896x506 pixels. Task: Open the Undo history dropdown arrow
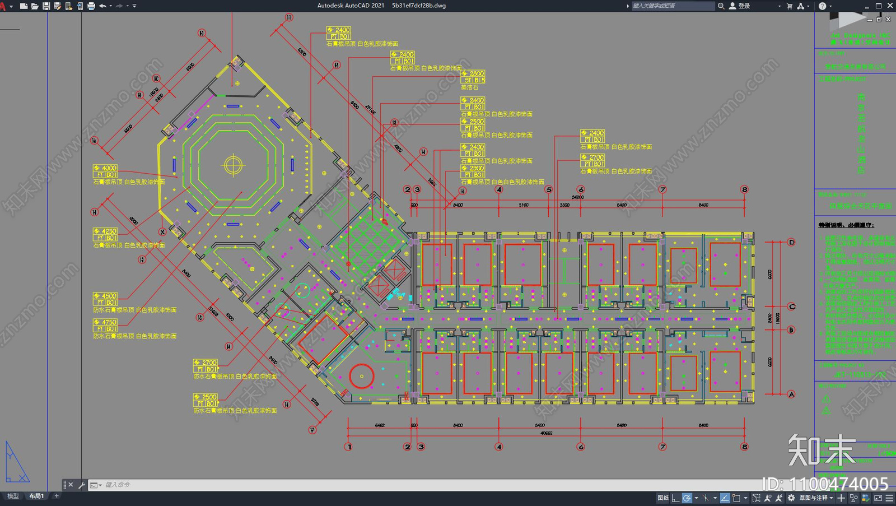[x=110, y=6]
